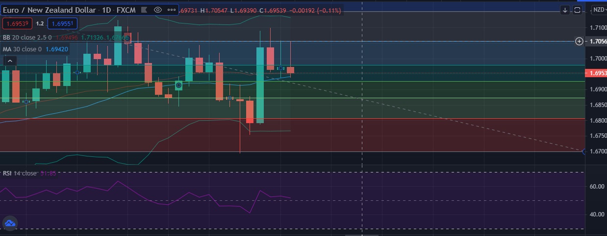
Task: Collapse the indicator legend with chevron arrow
Action: 10,61
